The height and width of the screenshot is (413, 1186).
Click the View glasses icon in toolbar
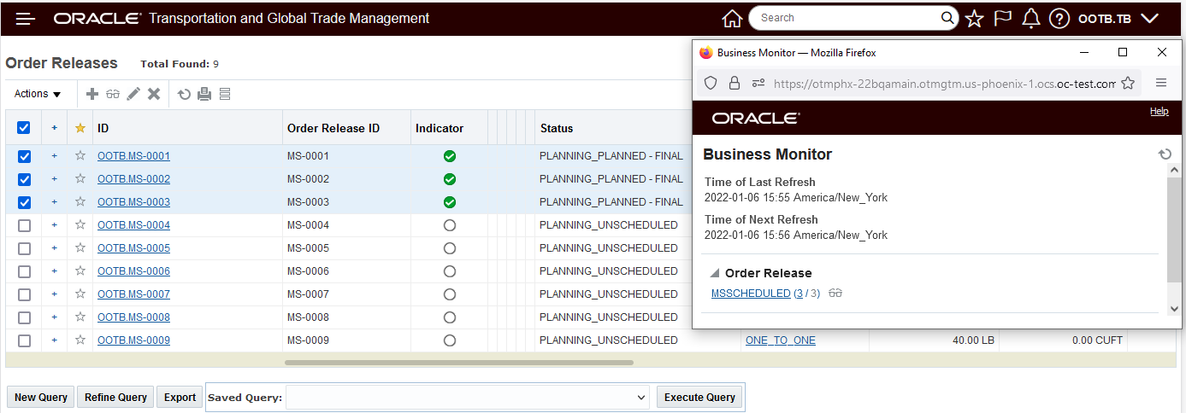pos(112,94)
